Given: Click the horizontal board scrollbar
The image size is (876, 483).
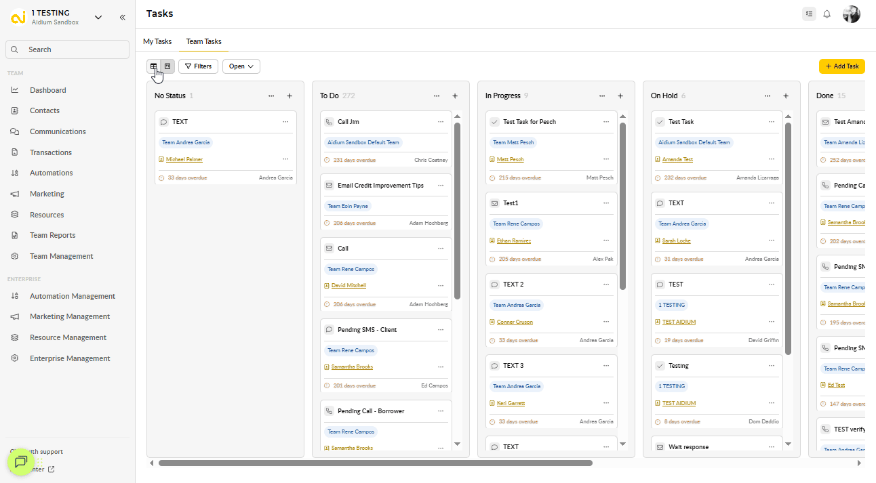Looking at the screenshot, I should (x=375, y=463).
